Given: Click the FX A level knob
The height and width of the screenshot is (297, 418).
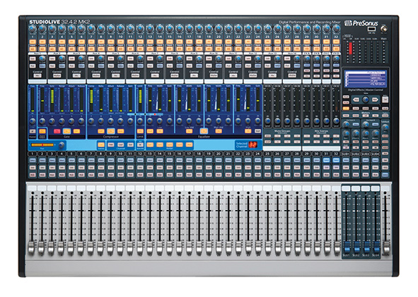Looking at the screenshot, I should point(307,59).
